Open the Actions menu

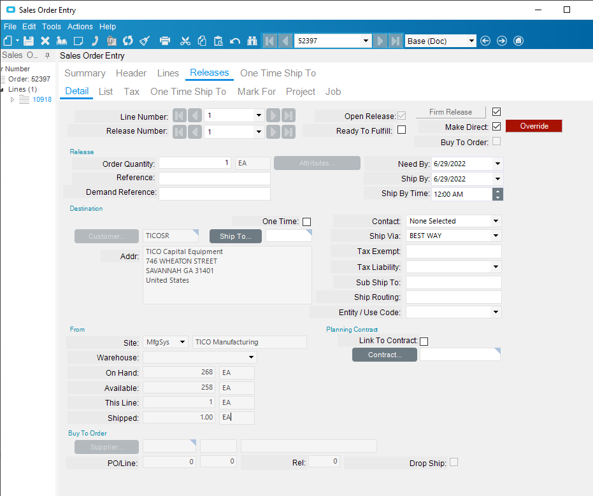[x=80, y=27]
